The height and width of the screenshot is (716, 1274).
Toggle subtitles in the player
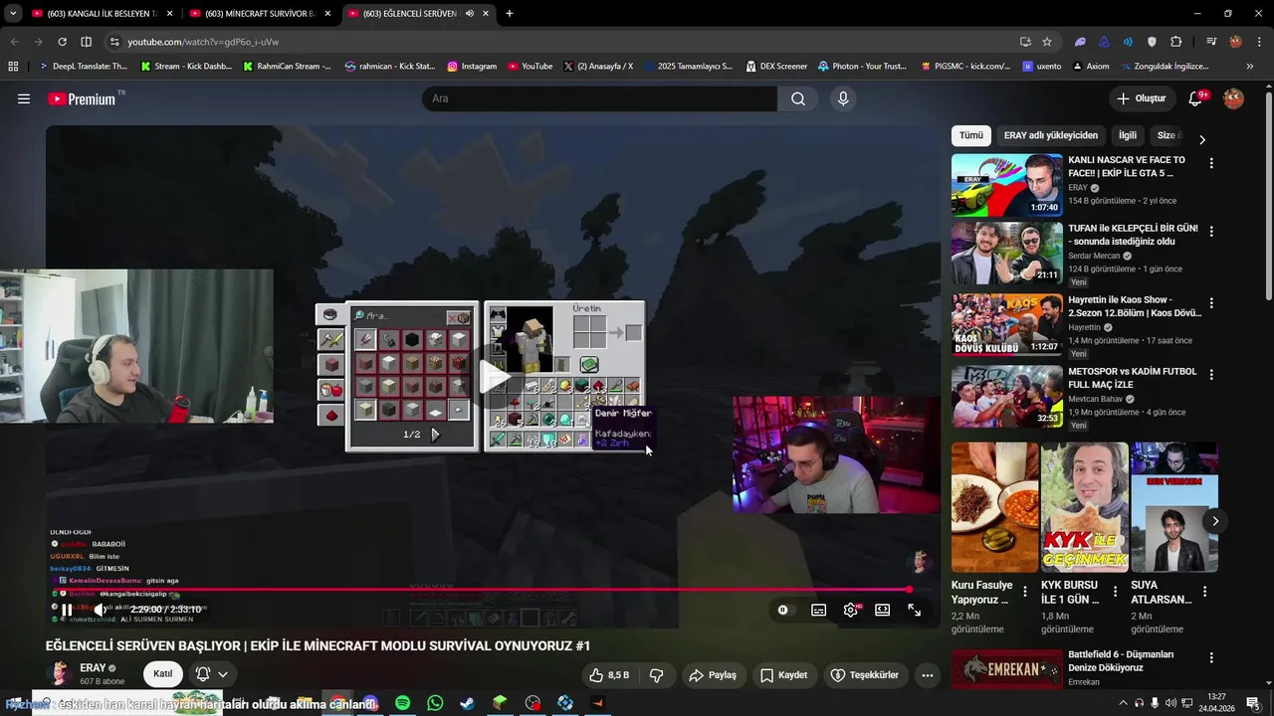click(x=818, y=611)
